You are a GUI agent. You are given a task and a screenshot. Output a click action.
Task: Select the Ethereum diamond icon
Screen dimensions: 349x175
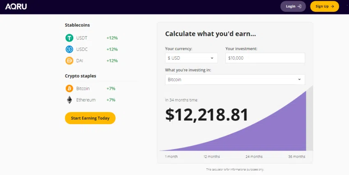pos(69,100)
